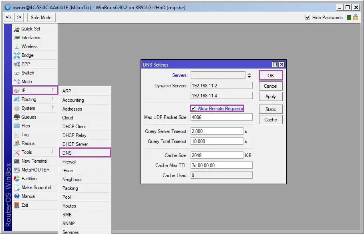Expand the Tools submenu arrow
Viewport: 364px width, 234px height.
[53, 152]
